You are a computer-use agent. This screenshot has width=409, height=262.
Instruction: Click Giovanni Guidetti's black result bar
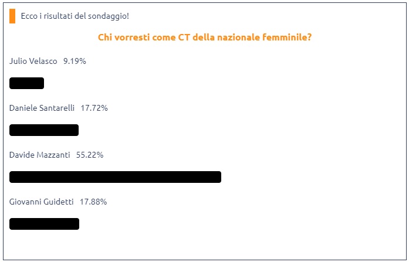point(44,224)
